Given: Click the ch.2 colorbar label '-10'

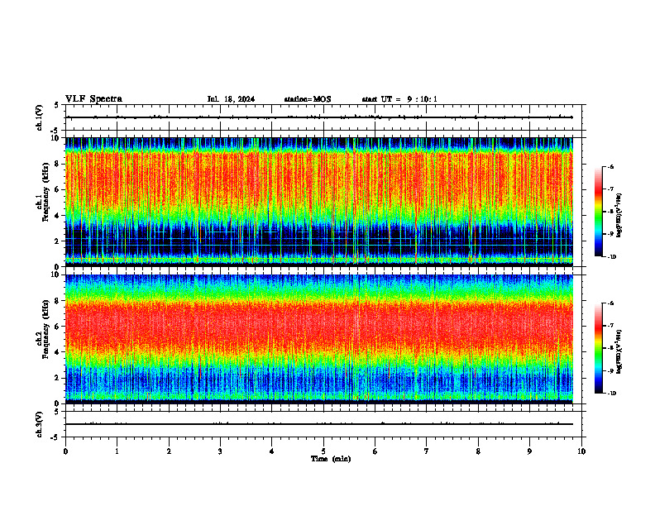Looking at the screenshot, I should pyautogui.click(x=611, y=394).
